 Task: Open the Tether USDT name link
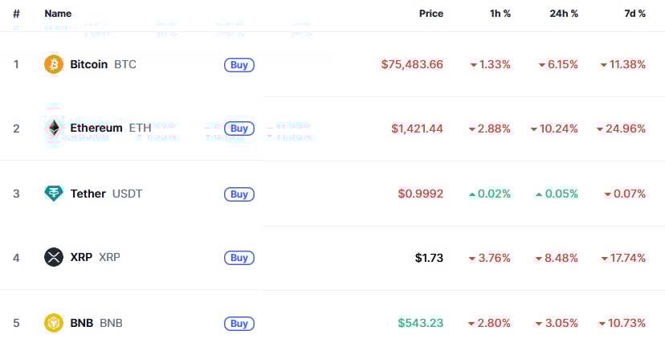[x=106, y=194]
